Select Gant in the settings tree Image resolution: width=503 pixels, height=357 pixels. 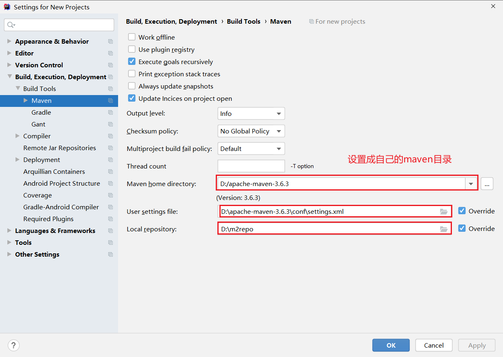[x=38, y=124]
